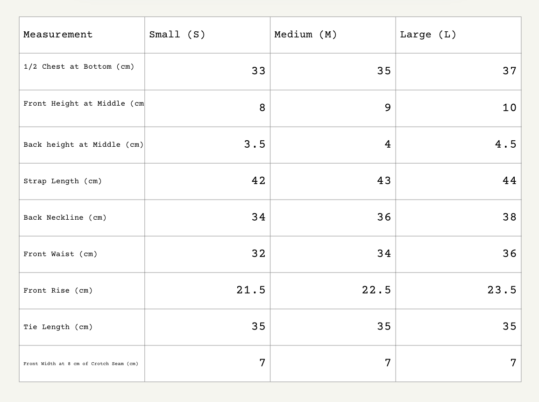Click the Back height at Middle label
The width and height of the screenshot is (539, 402).
(x=83, y=144)
